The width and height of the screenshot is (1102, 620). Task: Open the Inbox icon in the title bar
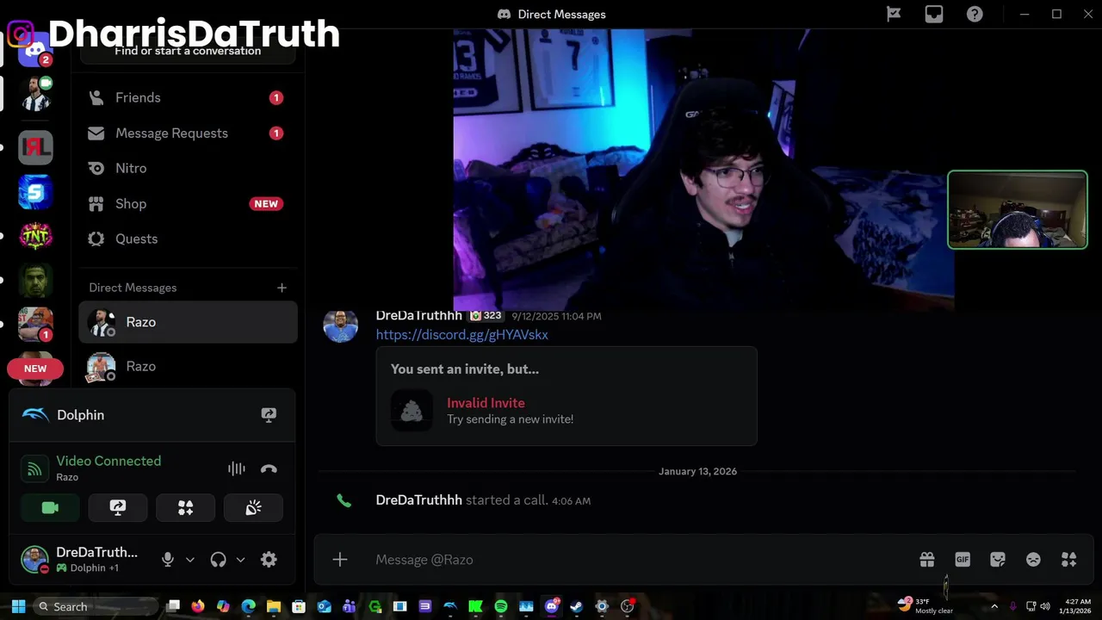[x=934, y=14]
